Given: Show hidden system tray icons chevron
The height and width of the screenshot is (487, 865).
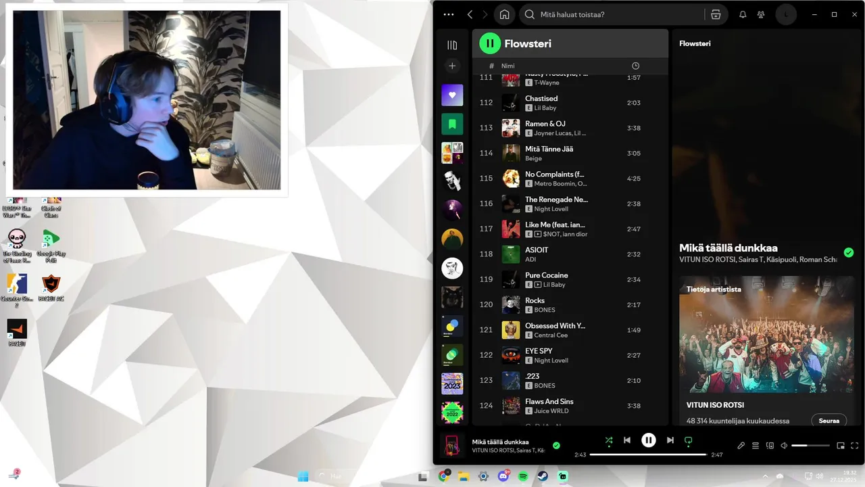Looking at the screenshot, I should click(765, 476).
